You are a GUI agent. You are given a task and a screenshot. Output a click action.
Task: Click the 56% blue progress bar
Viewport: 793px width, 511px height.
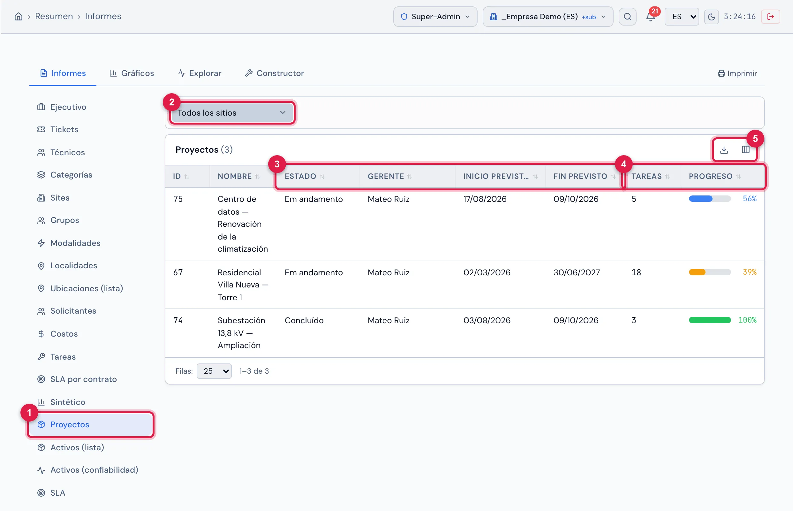709,199
